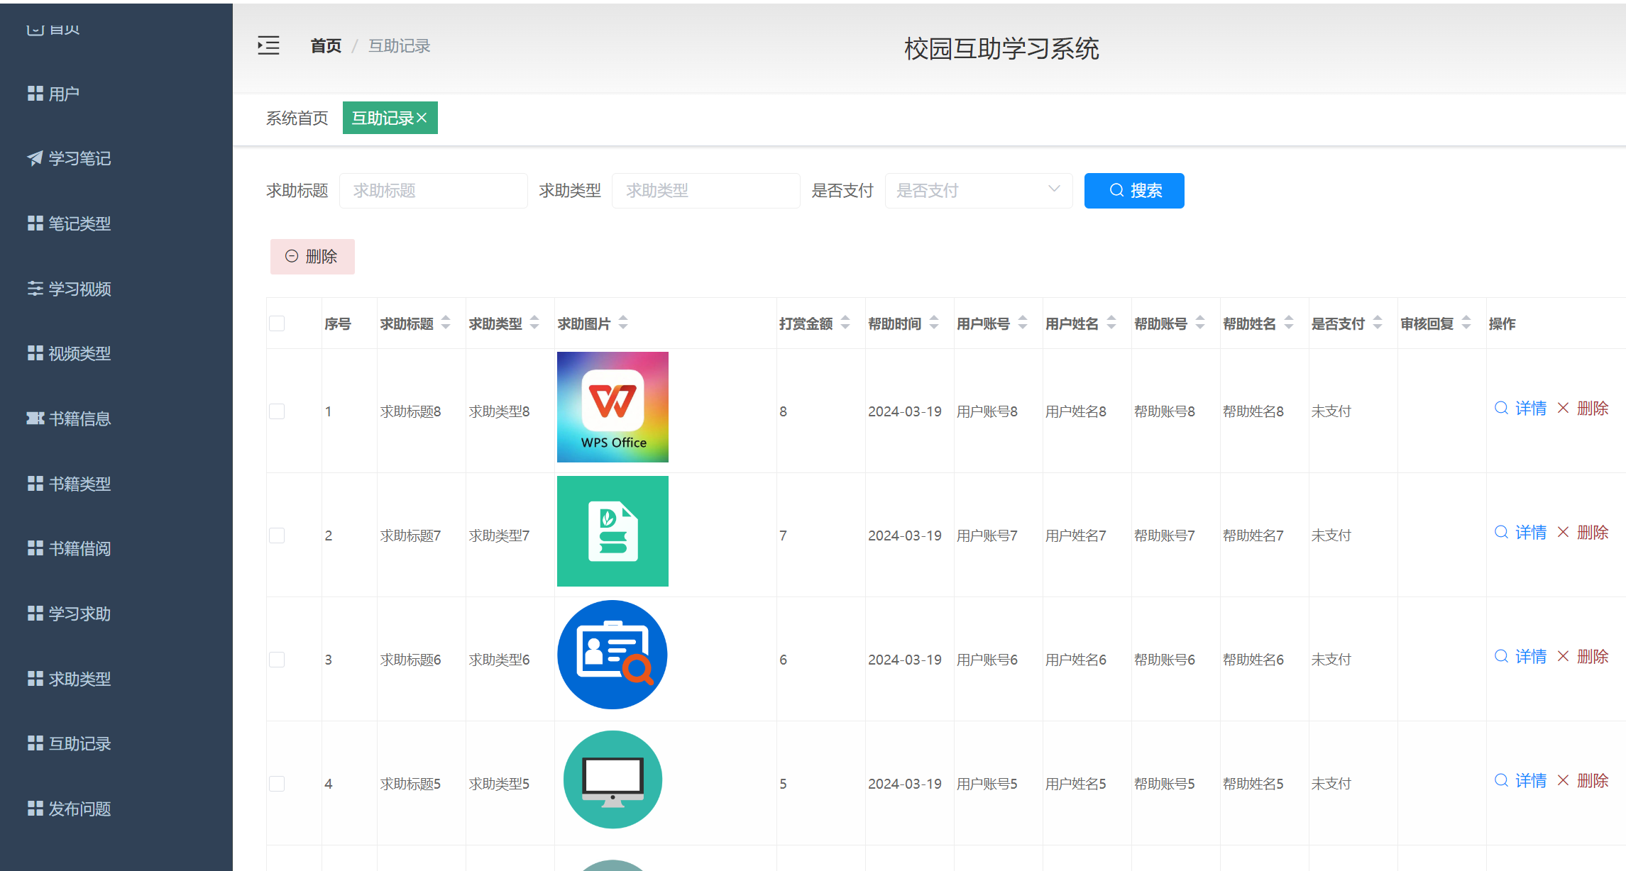1626x871 pixels.
Task: Close the 互助记录 tab with its X
Action: pyautogui.click(x=422, y=118)
